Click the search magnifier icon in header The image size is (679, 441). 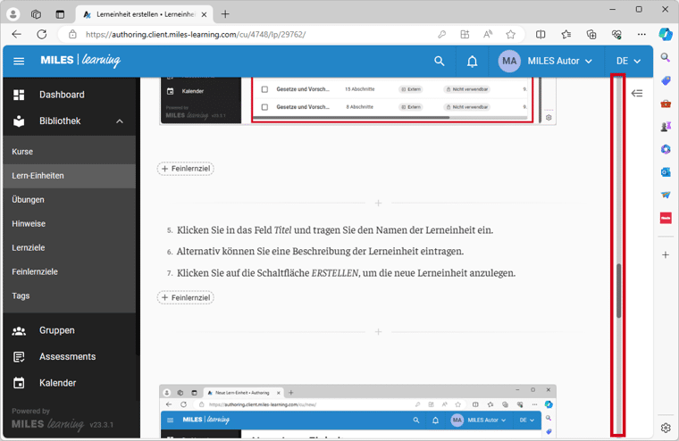tap(439, 62)
